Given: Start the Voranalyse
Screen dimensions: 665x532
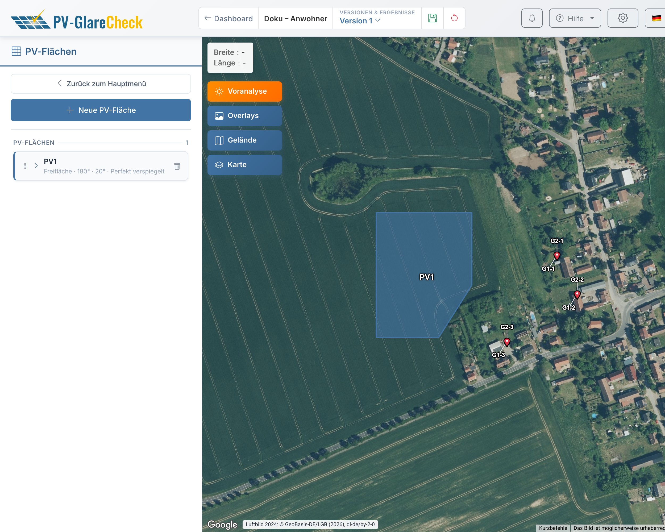Looking at the screenshot, I should pyautogui.click(x=245, y=91).
